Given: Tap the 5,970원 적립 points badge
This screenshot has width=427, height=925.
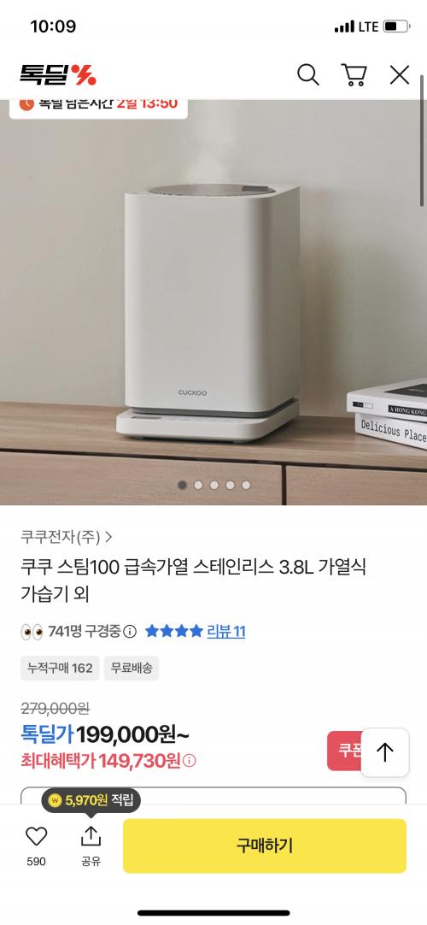Looking at the screenshot, I should click(91, 800).
